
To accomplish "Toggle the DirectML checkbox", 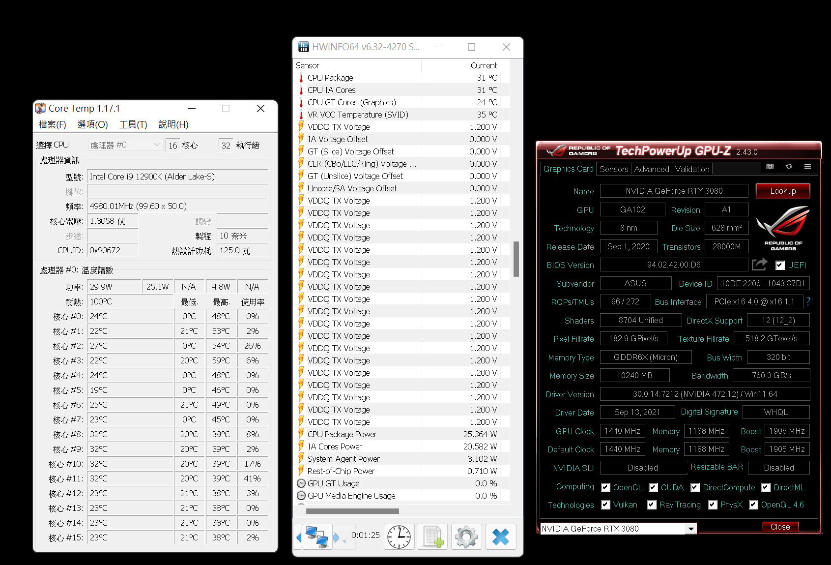I will point(766,487).
